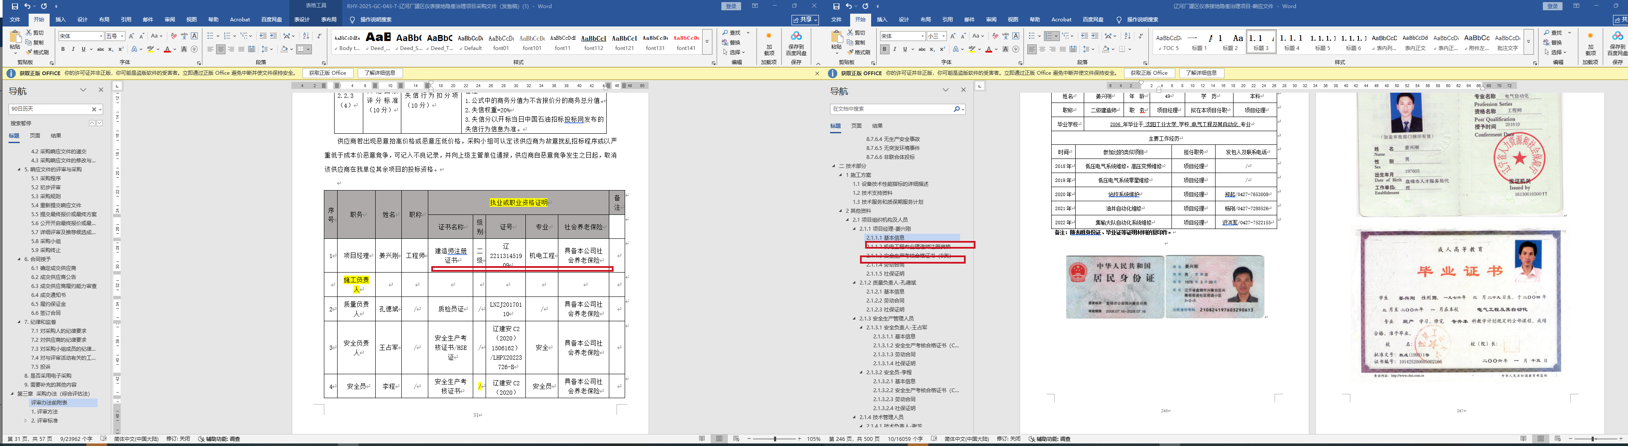Toggle italic in the right Word ribbon
The height and width of the screenshot is (446, 1628).
click(x=894, y=49)
